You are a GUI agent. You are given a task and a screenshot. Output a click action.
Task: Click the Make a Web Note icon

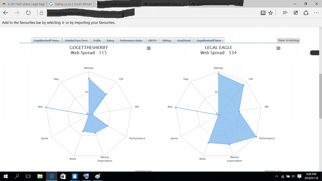[296, 13]
